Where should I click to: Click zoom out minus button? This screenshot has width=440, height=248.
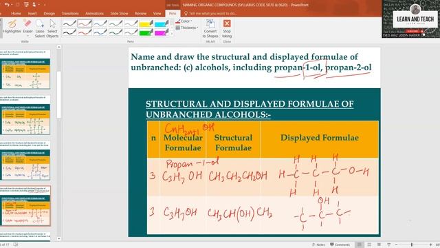pos(396,245)
